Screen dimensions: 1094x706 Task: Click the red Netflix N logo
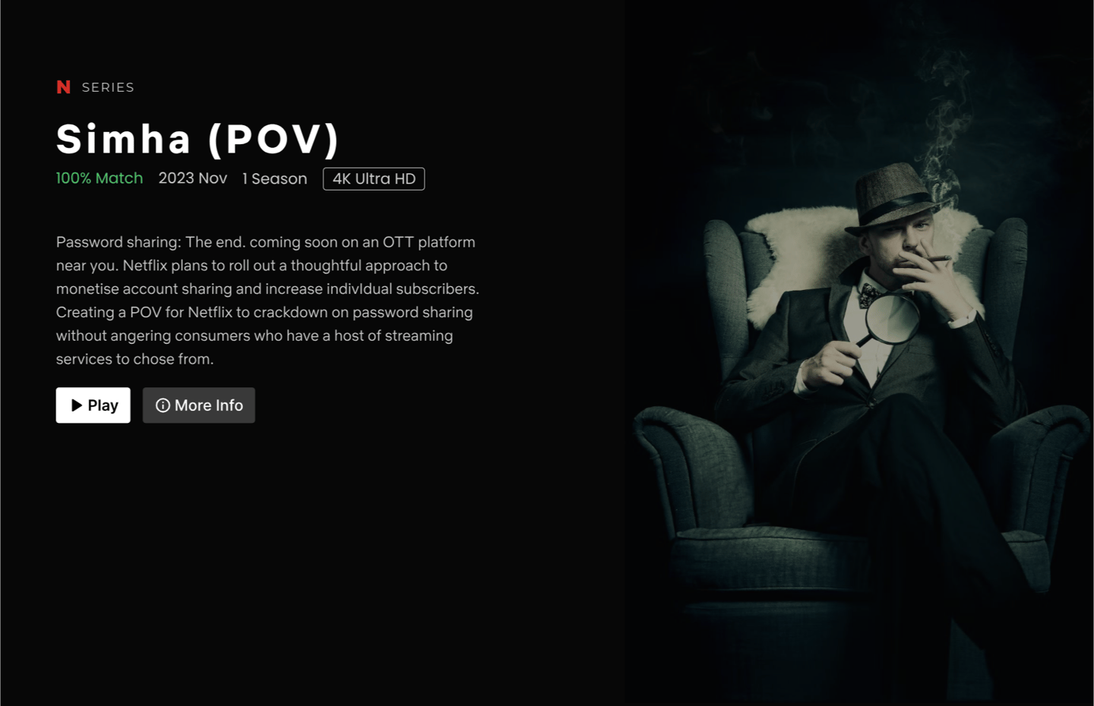64,87
